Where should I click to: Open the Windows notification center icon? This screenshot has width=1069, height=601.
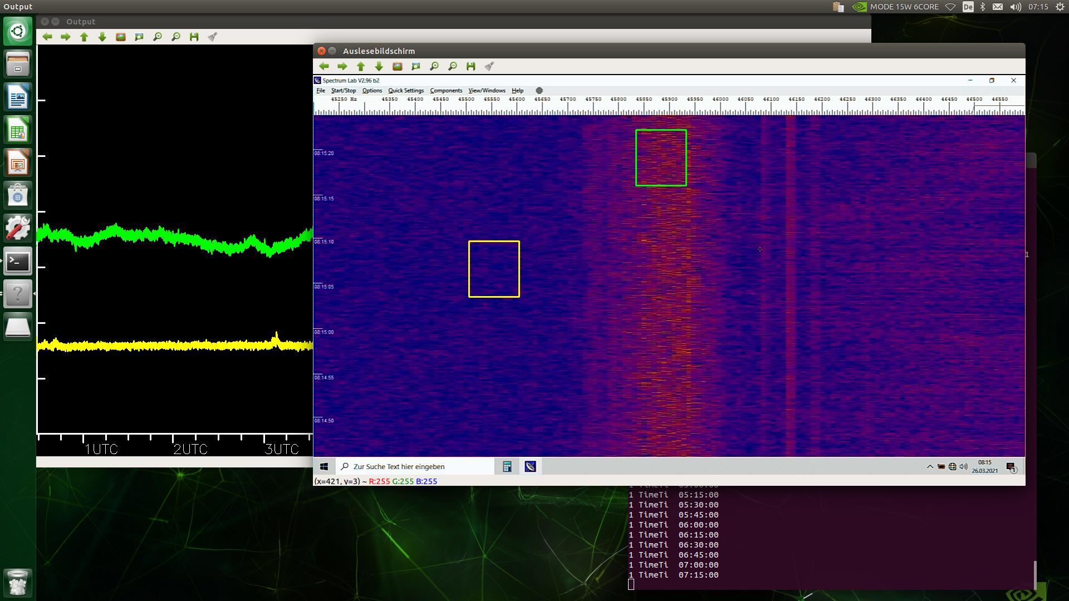(1011, 467)
